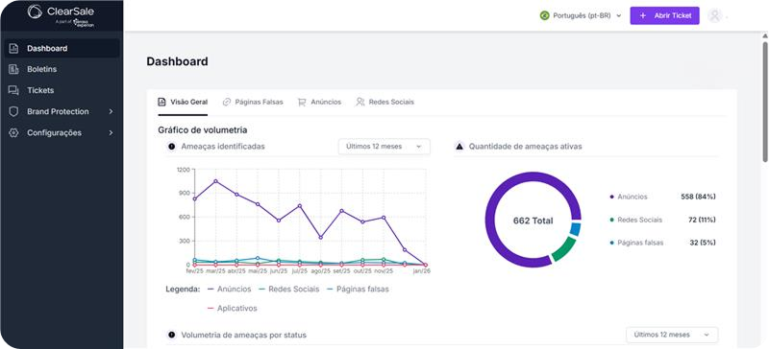Click the 558 (84%) value
The height and width of the screenshot is (349, 769).
tap(698, 197)
